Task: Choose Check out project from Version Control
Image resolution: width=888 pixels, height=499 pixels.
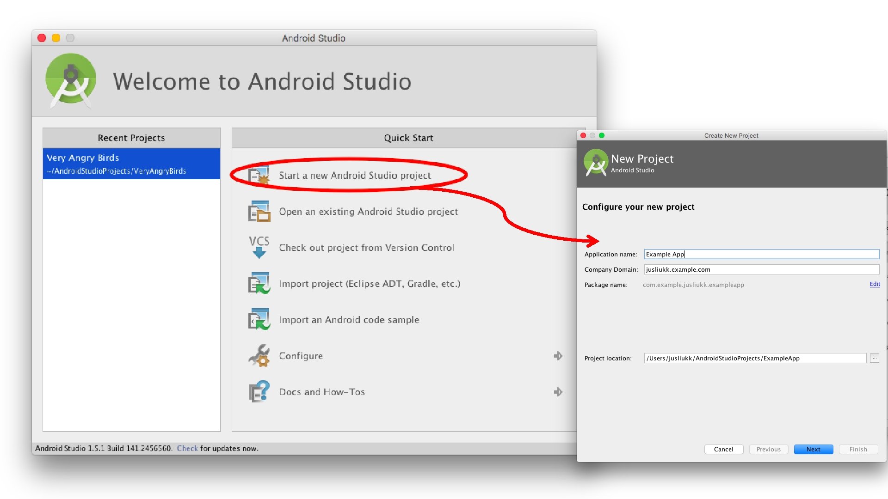Action: 366,248
